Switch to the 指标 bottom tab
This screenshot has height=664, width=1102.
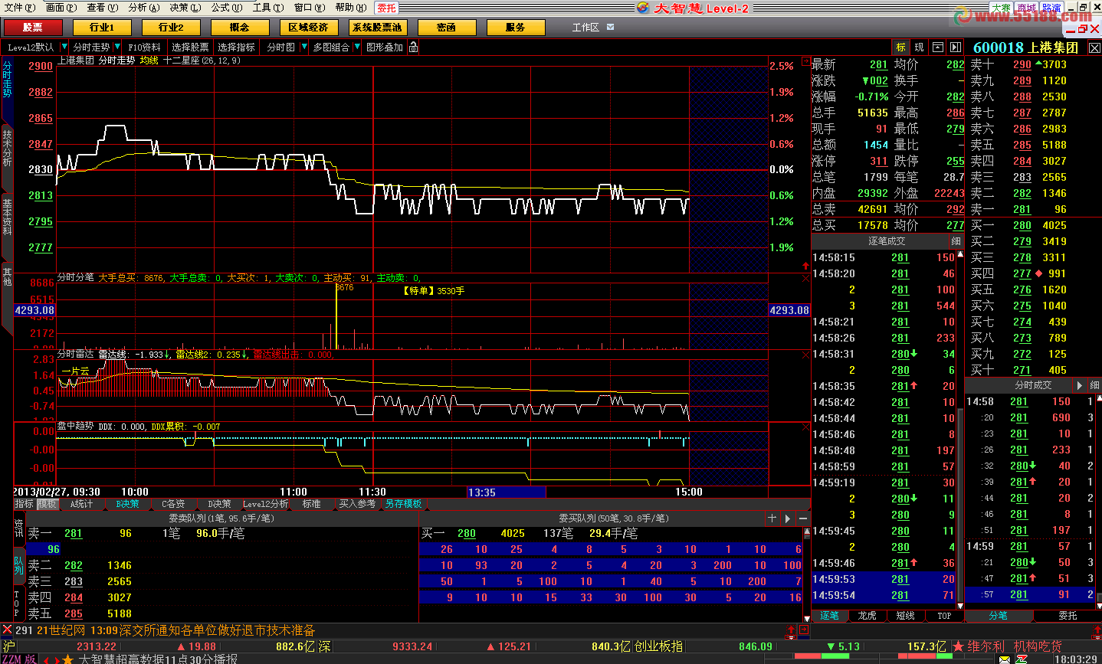25,504
